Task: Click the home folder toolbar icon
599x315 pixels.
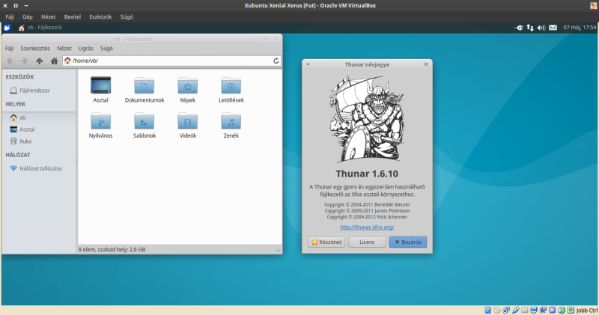Action: coord(54,61)
